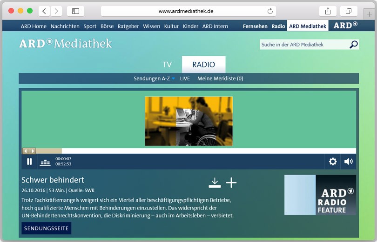Select the RADIO tab
This screenshot has height=242, width=377.
pyautogui.click(x=204, y=64)
